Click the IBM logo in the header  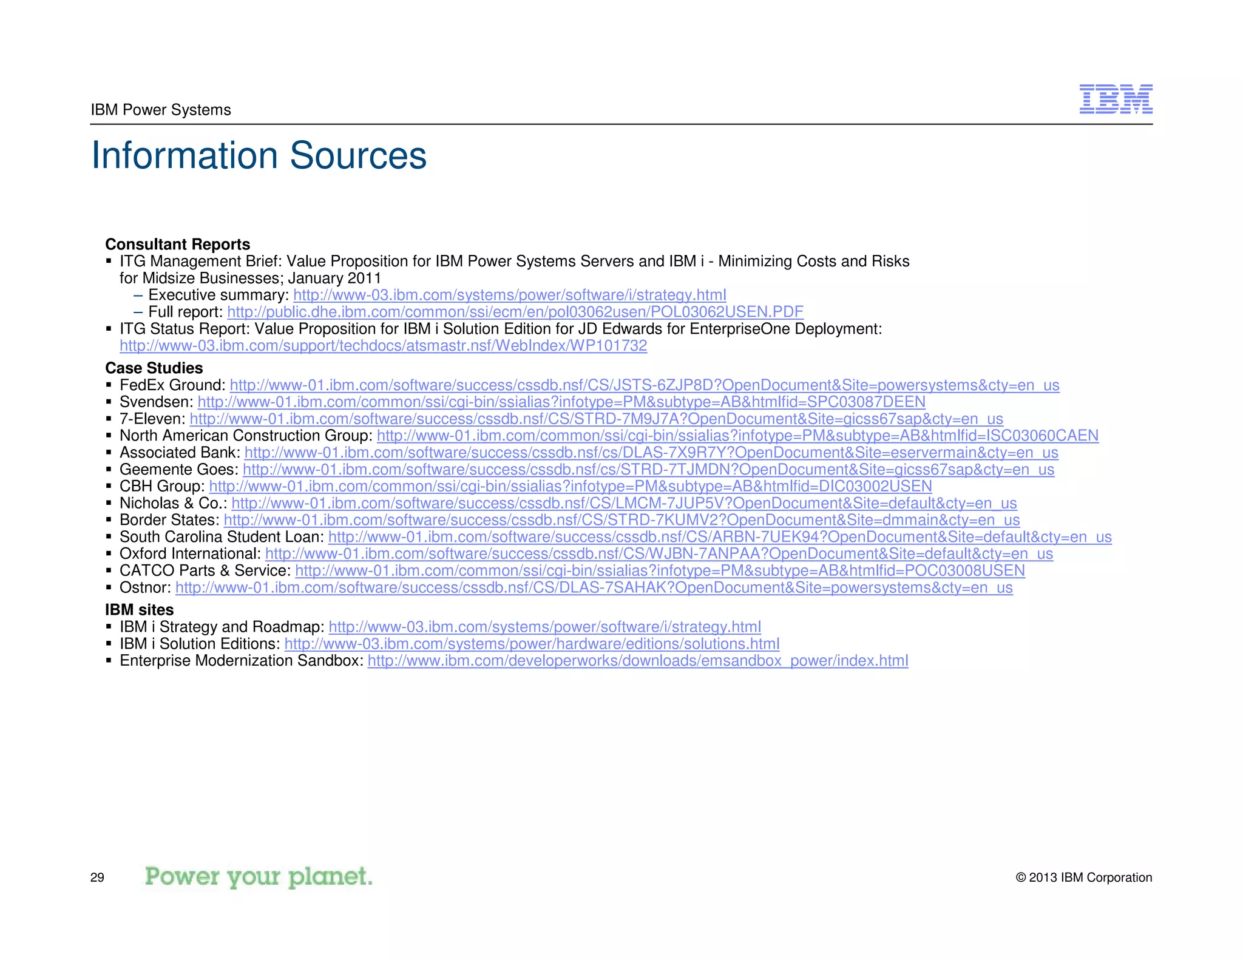(1116, 99)
